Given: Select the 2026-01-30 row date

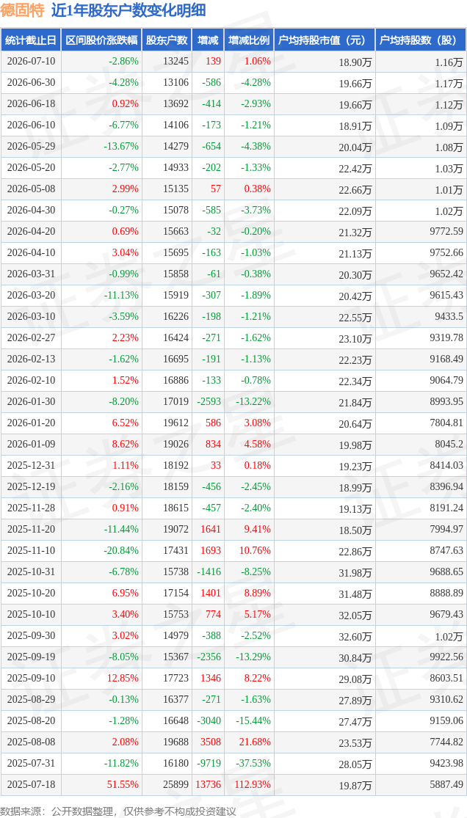Looking at the screenshot, I should click(x=31, y=401).
